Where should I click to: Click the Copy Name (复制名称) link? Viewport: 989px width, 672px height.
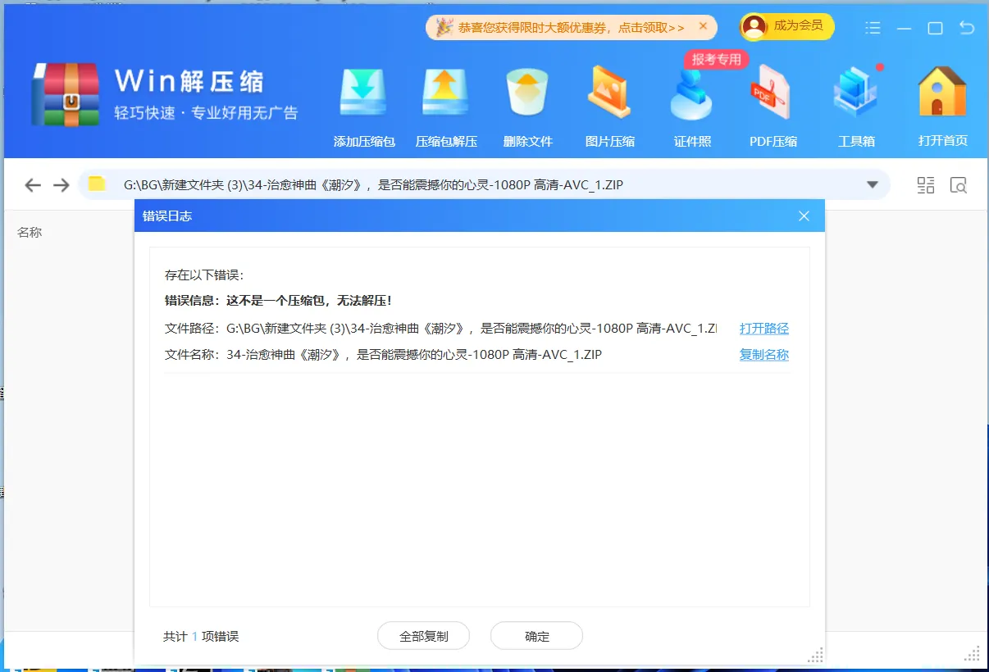763,355
